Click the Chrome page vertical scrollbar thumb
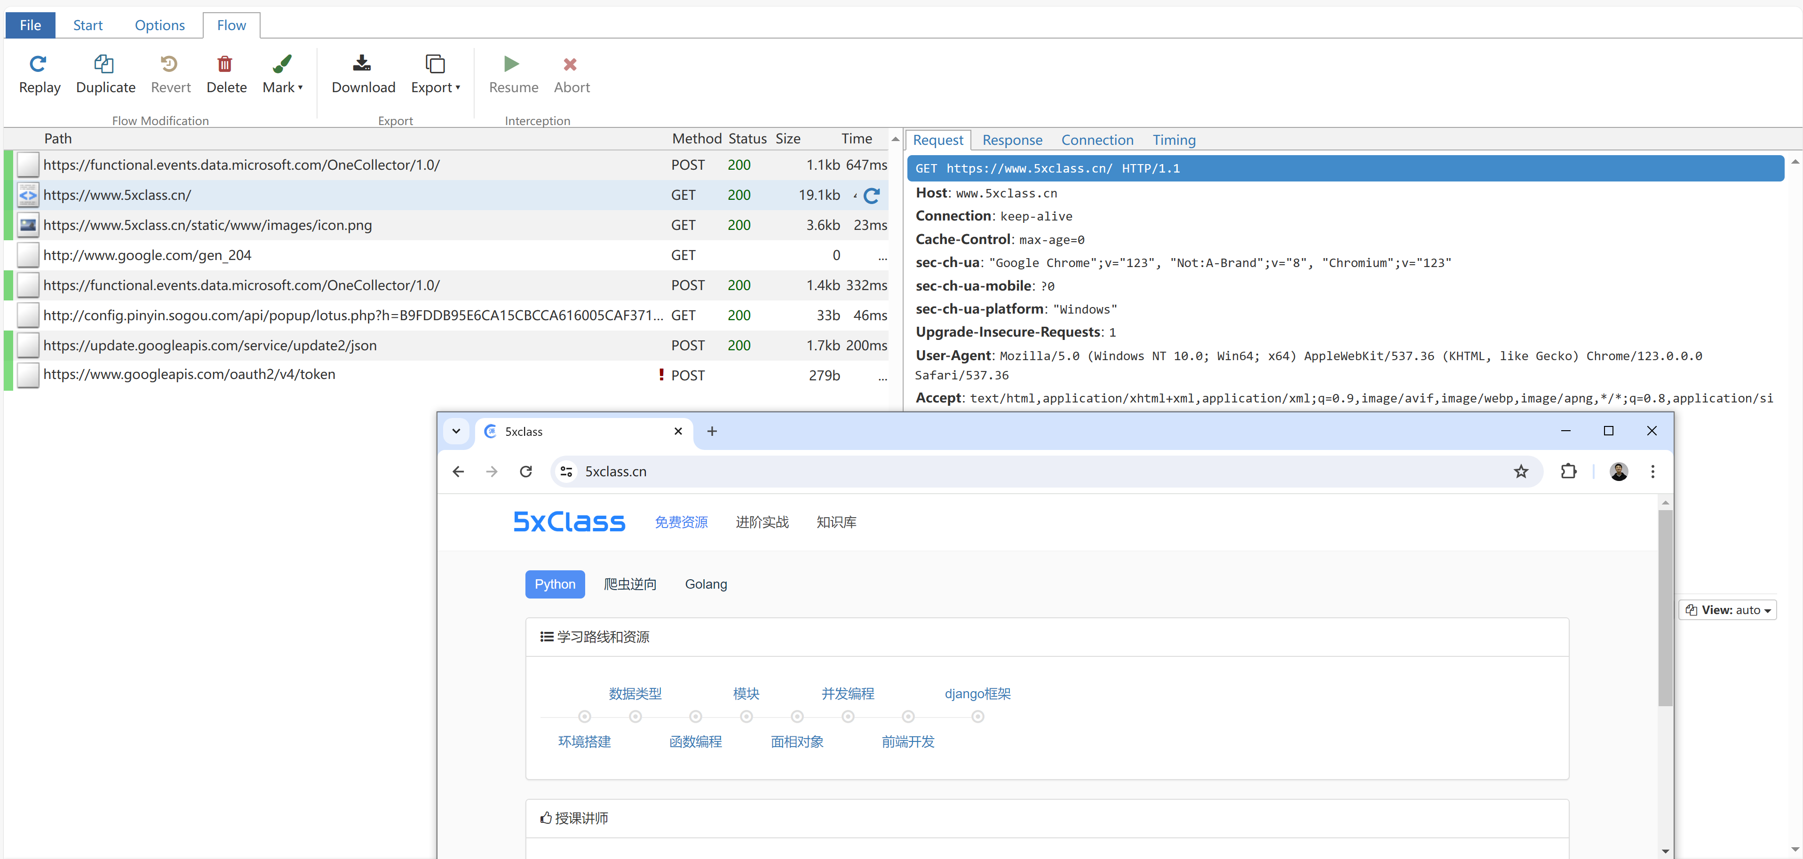This screenshot has width=1803, height=859. [x=1665, y=607]
